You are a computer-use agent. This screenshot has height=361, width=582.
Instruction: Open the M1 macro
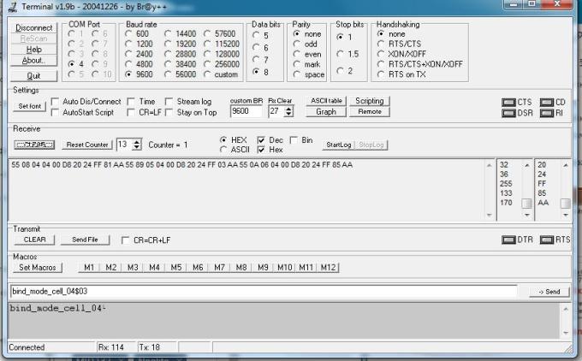tap(88, 268)
